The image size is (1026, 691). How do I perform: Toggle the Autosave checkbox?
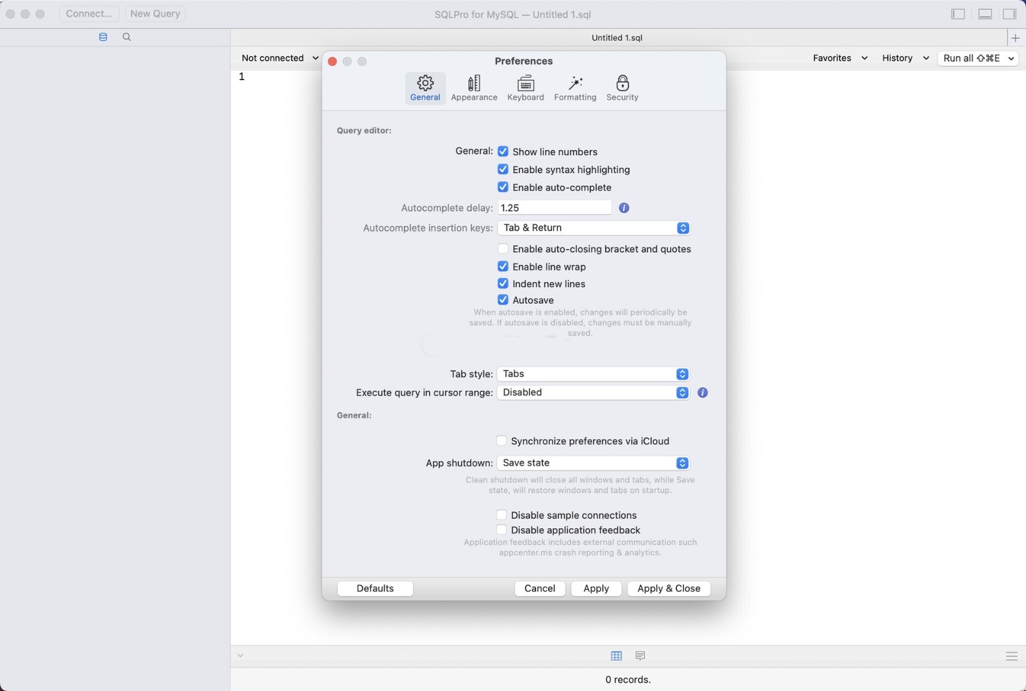(x=503, y=300)
